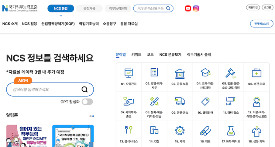Open the 14. 건설 building icon

point(154,130)
